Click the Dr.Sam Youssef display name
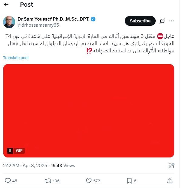 coord(54,19)
